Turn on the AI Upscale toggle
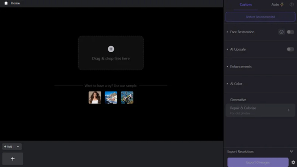Image resolution: width=297 pixels, height=167 pixels. tap(290, 49)
